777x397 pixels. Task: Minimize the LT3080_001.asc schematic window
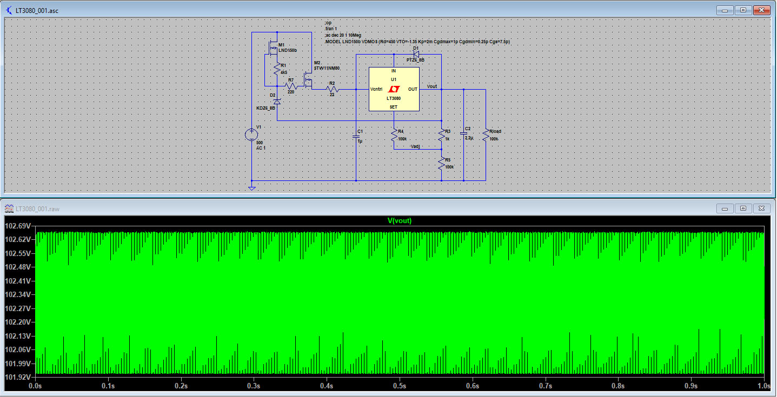[x=726, y=10]
